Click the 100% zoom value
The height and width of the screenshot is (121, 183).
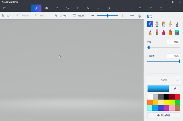point(132,16)
